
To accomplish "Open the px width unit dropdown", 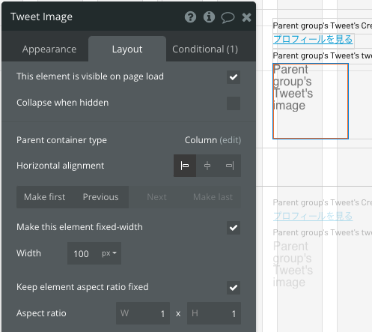I will coord(109,253).
